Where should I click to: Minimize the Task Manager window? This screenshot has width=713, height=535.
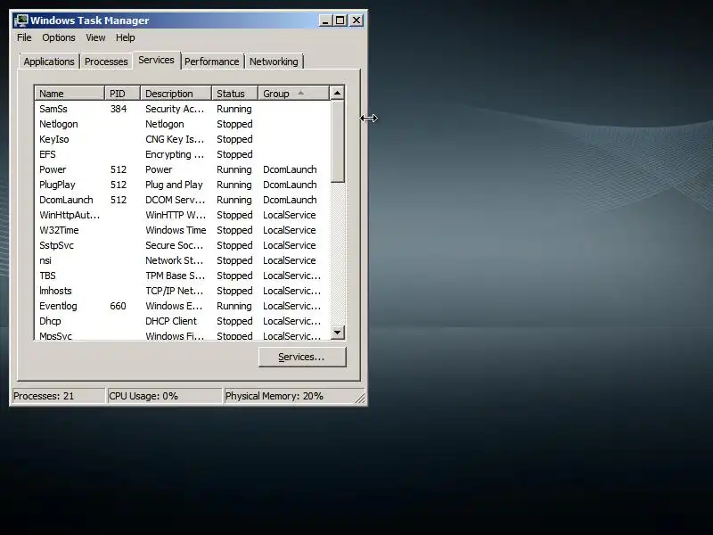(325, 21)
